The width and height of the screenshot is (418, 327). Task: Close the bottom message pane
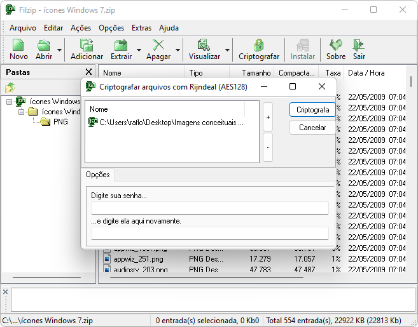[x=5, y=292]
